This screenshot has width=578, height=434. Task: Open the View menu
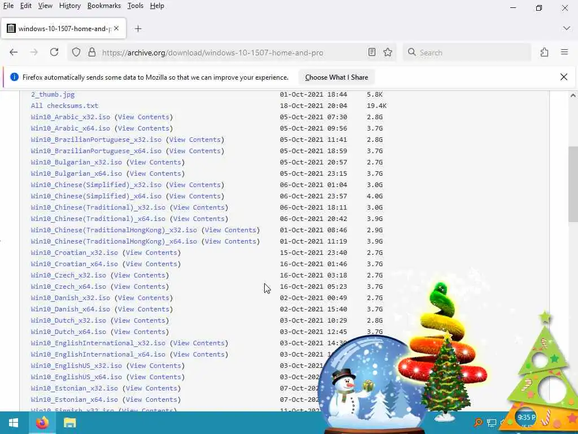point(45,6)
